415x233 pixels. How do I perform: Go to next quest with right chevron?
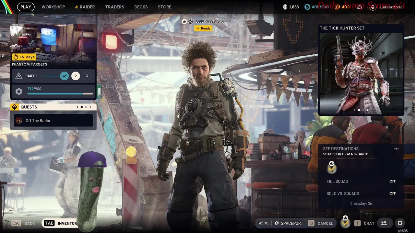[x=90, y=107]
